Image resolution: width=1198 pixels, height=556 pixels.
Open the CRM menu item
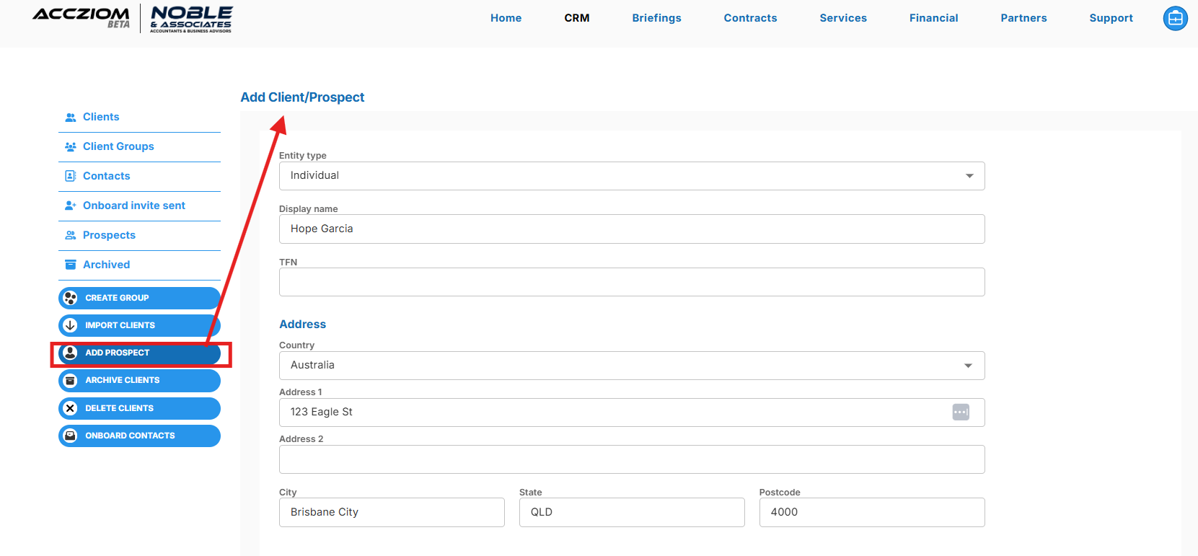click(577, 18)
